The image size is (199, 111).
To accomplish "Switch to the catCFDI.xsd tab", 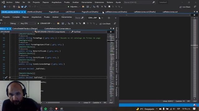I will coord(70,12).
